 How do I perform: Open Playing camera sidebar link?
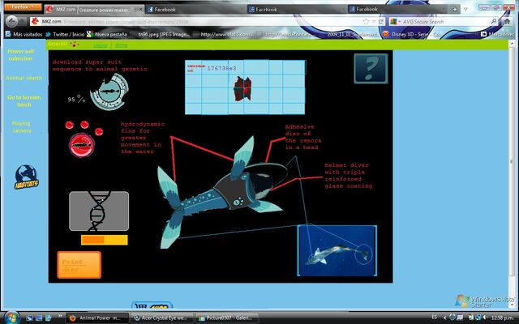[22, 127]
